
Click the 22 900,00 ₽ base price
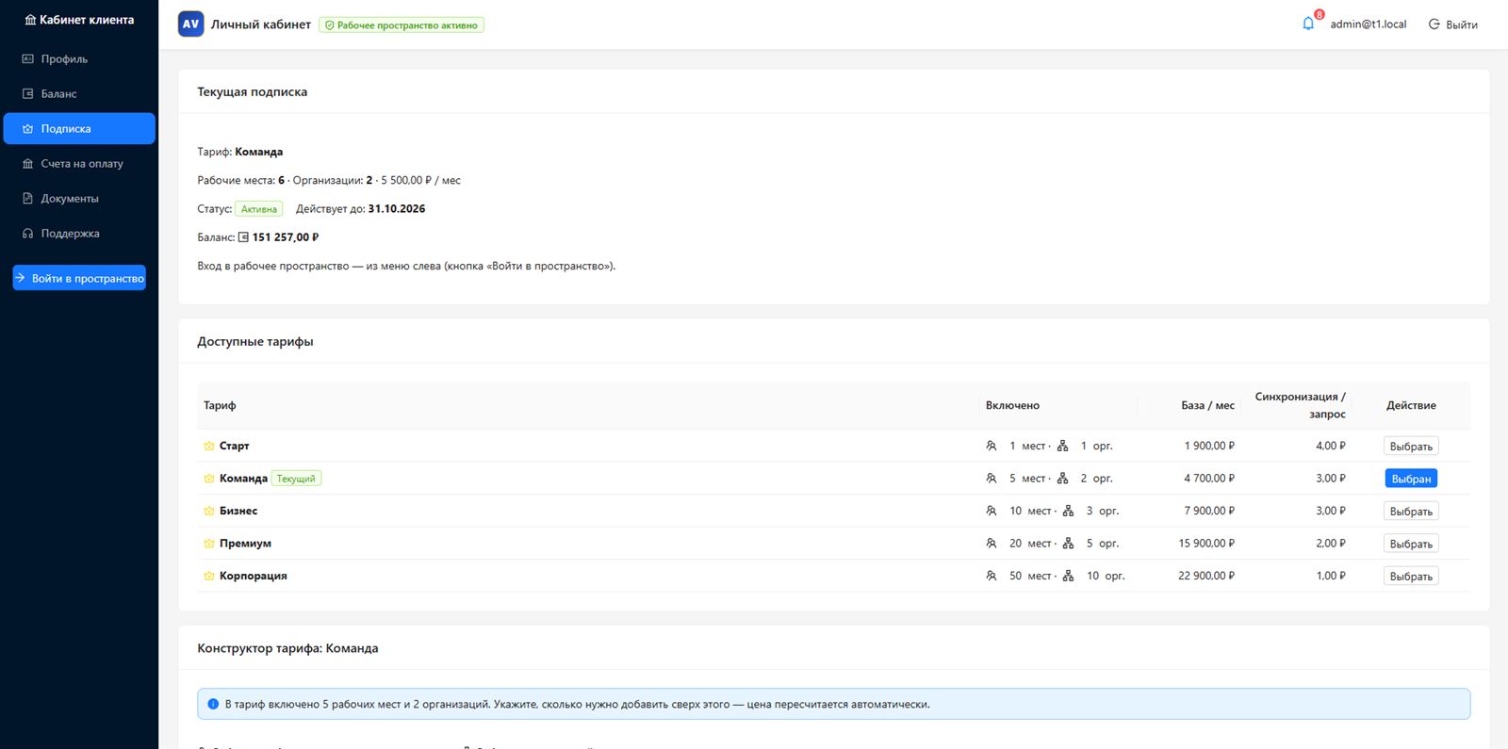tap(1206, 577)
